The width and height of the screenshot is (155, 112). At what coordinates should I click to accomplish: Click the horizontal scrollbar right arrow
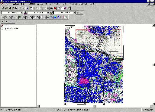[x=151, y=106]
